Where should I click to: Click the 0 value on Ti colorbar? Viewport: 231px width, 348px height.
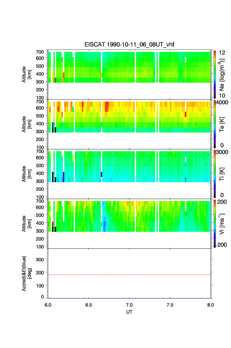[222, 195]
